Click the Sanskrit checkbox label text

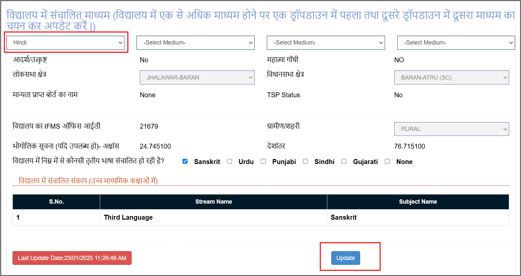click(x=207, y=162)
